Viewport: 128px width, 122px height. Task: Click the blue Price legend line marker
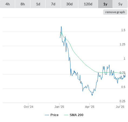[x=47, y=115]
